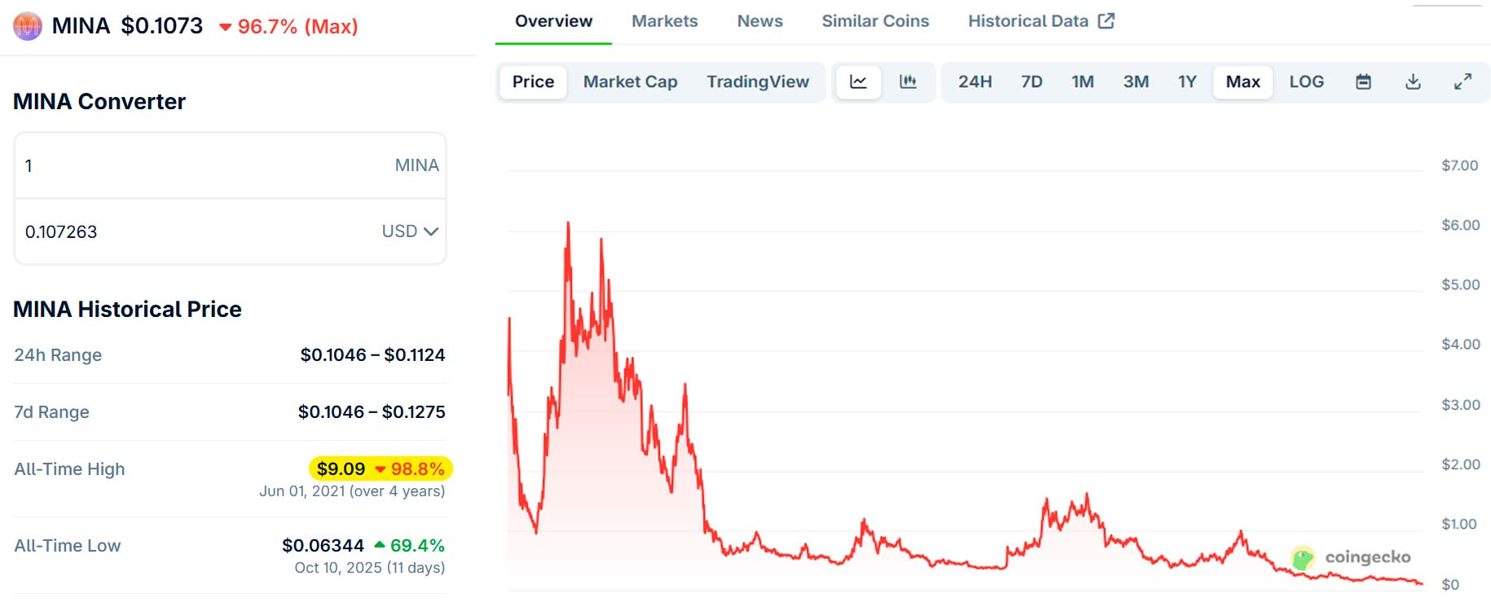Switch to the Markets tab
Image resolution: width=1491 pixels, height=607 pixels.
664,21
